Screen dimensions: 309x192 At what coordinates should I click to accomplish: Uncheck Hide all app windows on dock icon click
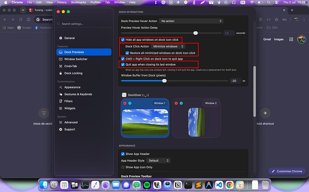123,40
